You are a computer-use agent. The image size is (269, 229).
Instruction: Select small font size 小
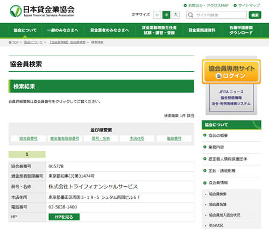coord(157,15)
